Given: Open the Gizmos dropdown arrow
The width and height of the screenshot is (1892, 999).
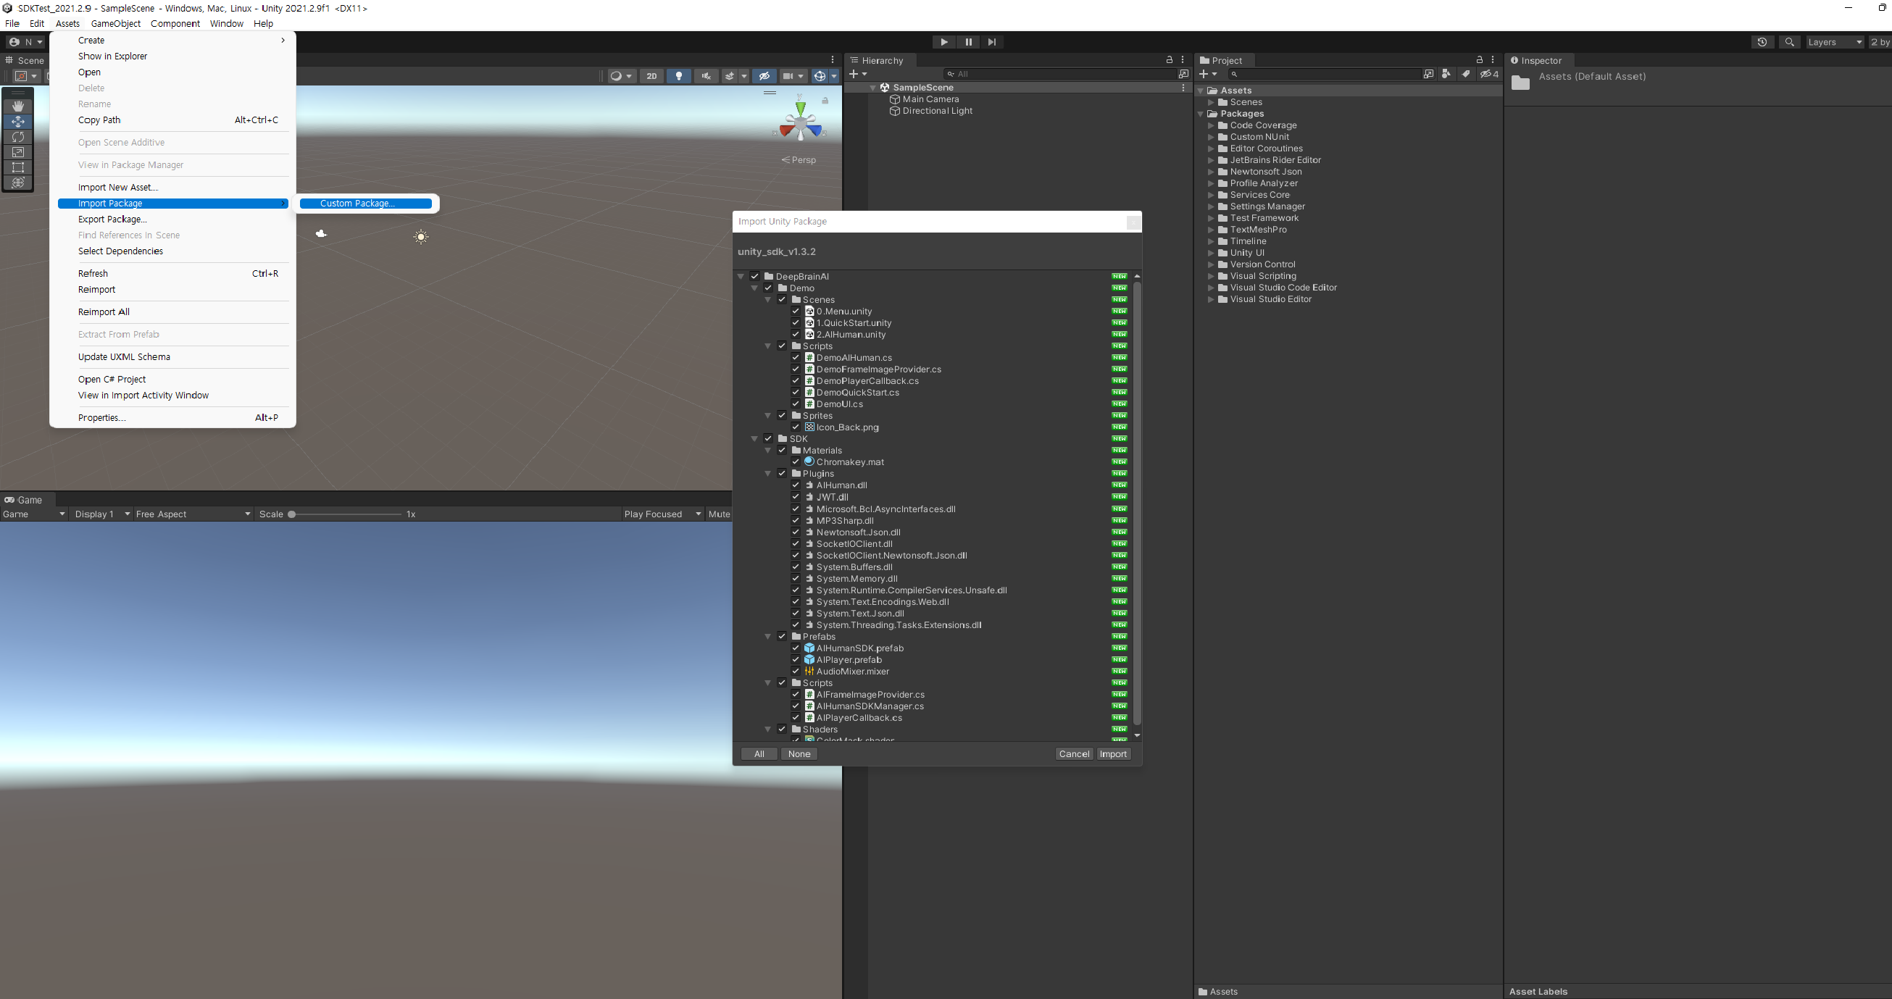Looking at the screenshot, I should pyautogui.click(x=834, y=76).
